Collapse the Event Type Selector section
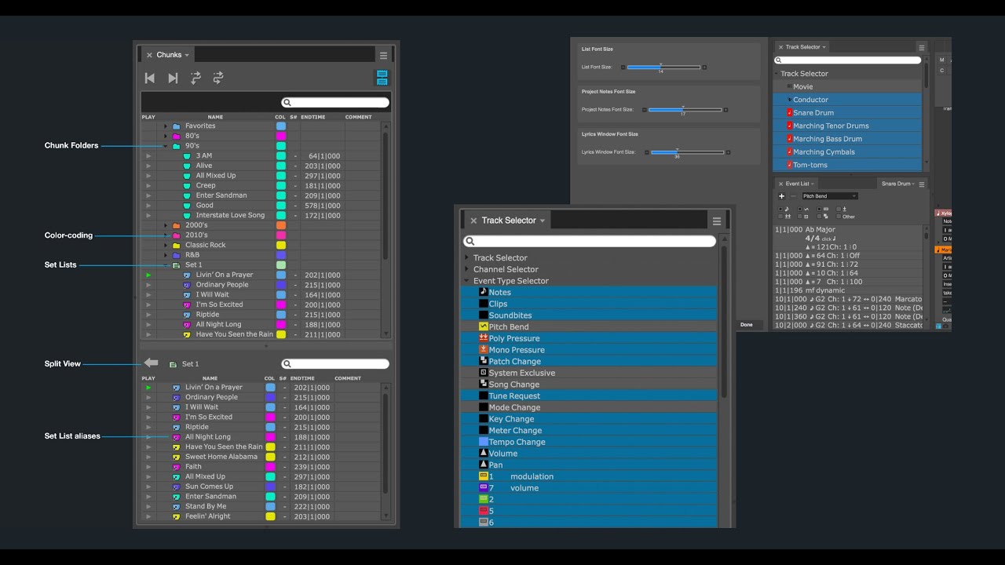1005x565 pixels. pyautogui.click(x=467, y=281)
